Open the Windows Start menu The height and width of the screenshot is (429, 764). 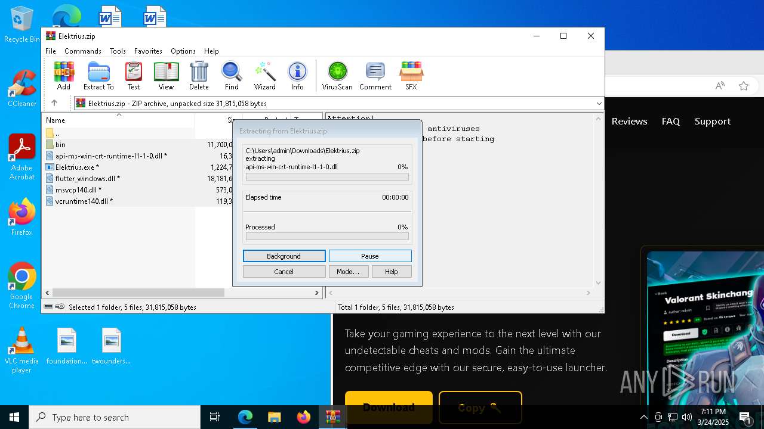pyautogui.click(x=14, y=417)
